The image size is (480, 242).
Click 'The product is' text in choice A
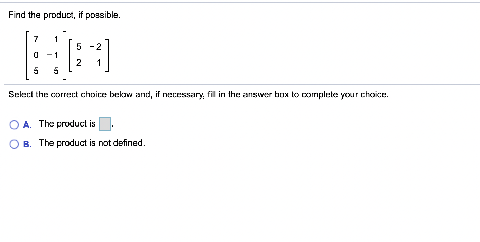(x=67, y=124)
